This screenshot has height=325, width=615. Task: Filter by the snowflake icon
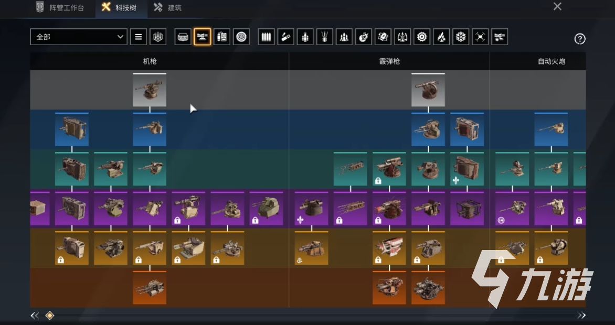pyautogui.click(x=461, y=37)
